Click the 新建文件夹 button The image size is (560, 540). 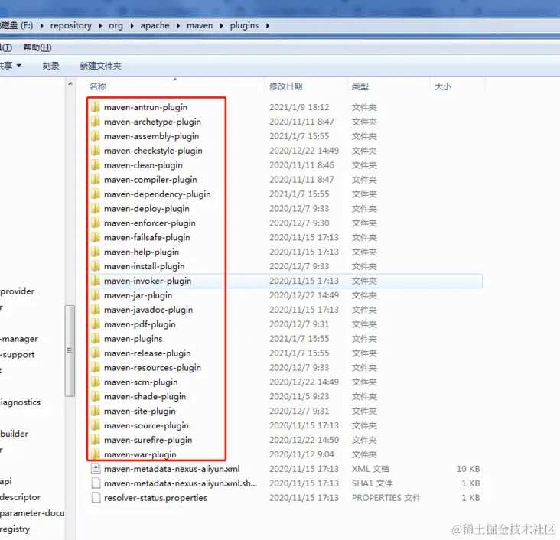click(x=100, y=66)
